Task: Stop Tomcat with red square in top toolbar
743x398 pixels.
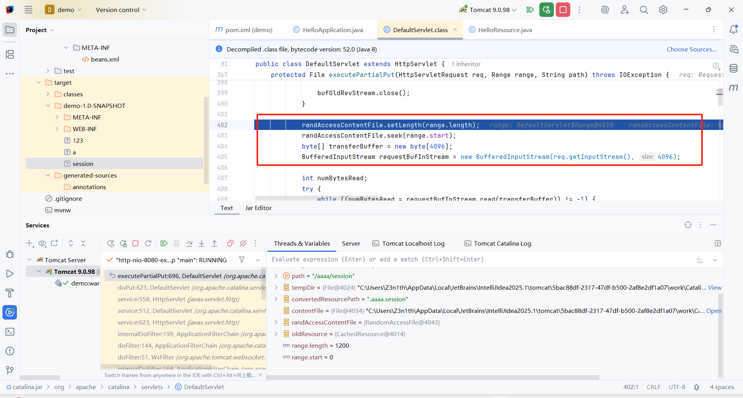Action: pyautogui.click(x=563, y=10)
